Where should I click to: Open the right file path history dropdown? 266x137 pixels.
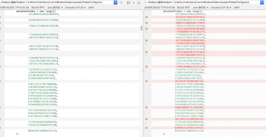[262, 2]
